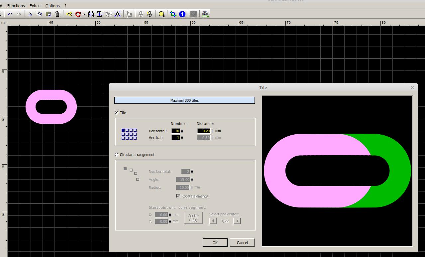Viewport: 425px width, 257px height.
Task: Click the blue Info icon
Action: point(182,14)
